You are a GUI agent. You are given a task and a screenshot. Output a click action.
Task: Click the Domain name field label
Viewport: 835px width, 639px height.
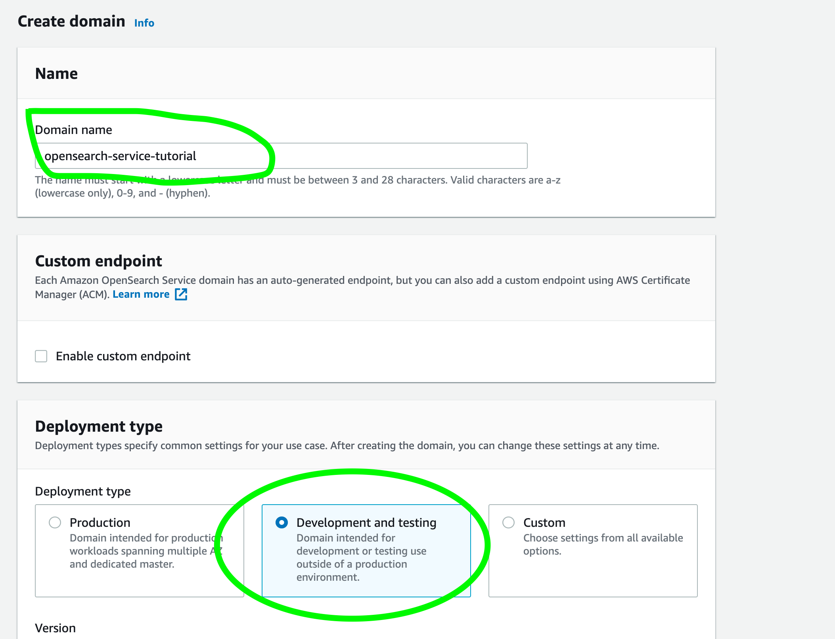[73, 130]
